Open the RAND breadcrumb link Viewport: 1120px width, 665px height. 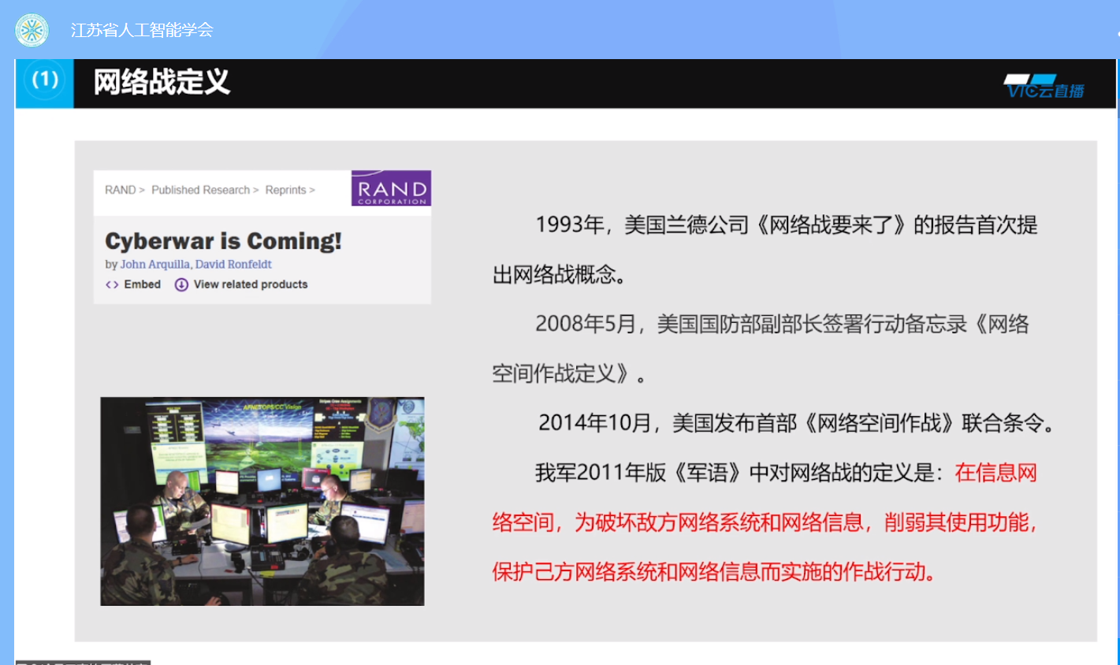(120, 190)
